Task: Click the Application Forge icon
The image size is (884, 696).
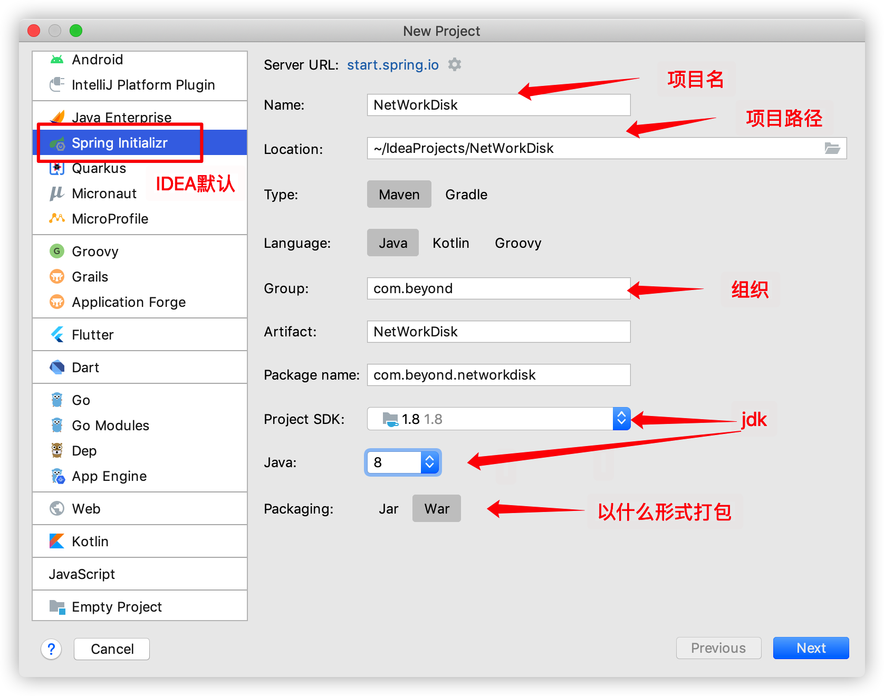Action: tap(57, 302)
